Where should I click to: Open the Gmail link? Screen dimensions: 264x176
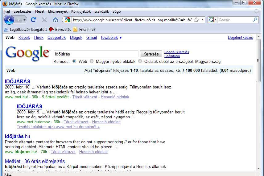coord(91,38)
